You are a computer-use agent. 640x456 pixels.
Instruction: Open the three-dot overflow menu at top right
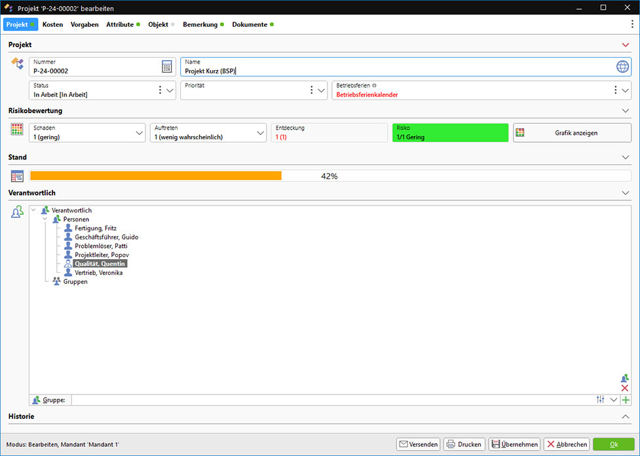tap(631, 24)
